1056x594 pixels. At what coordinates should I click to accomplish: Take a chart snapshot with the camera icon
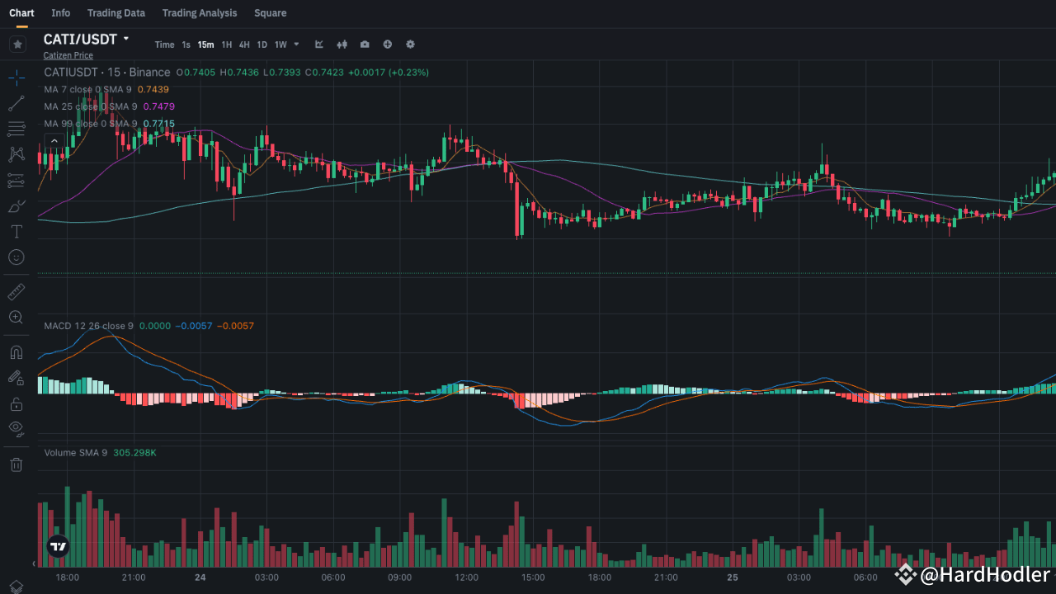364,45
